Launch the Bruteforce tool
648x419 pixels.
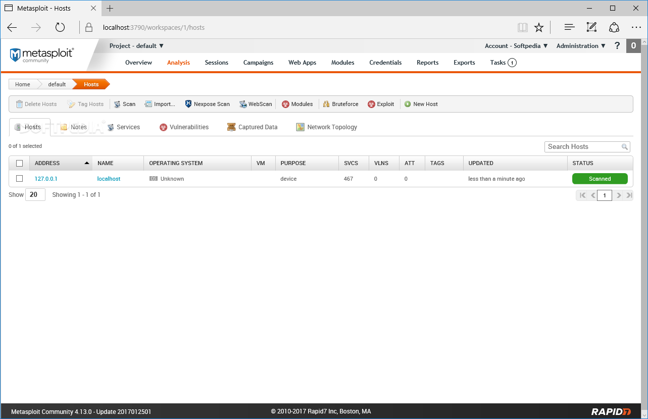click(x=340, y=104)
